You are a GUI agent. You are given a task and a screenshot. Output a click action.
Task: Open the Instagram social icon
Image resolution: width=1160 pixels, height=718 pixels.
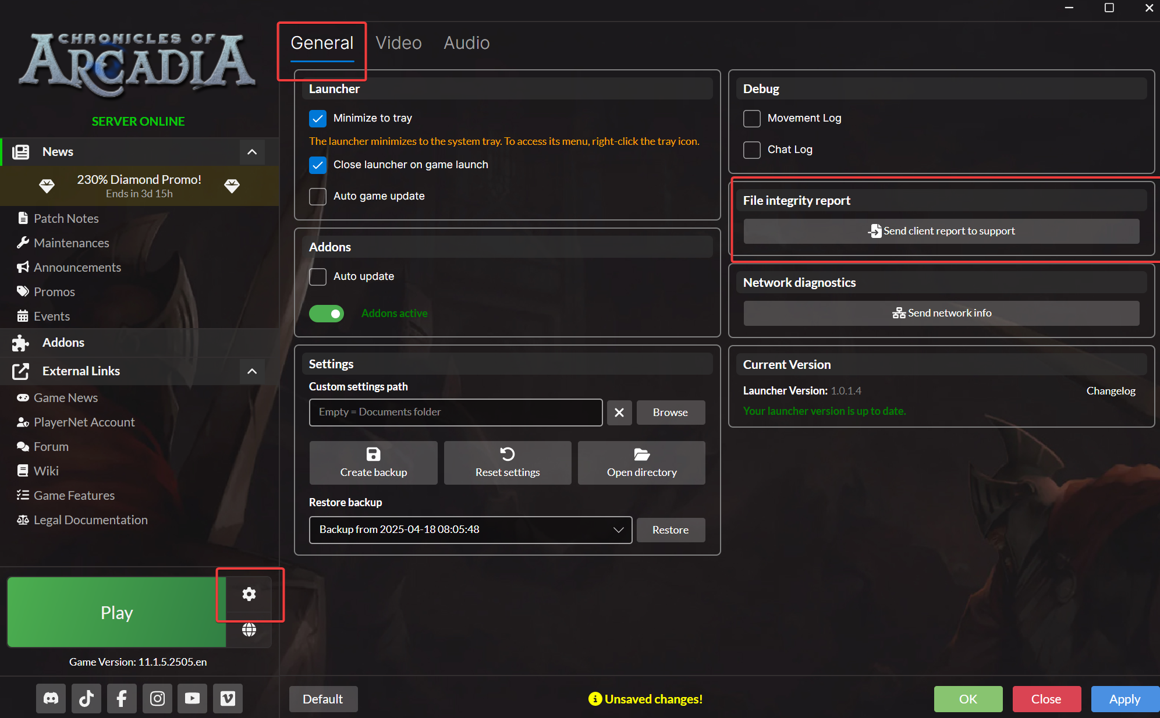(157, 698)
